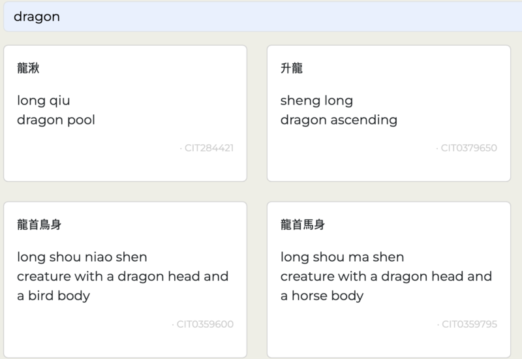522x359 pixels.
Task: Select the pinyin "long shou niao shen"
Action: (82, 257)
